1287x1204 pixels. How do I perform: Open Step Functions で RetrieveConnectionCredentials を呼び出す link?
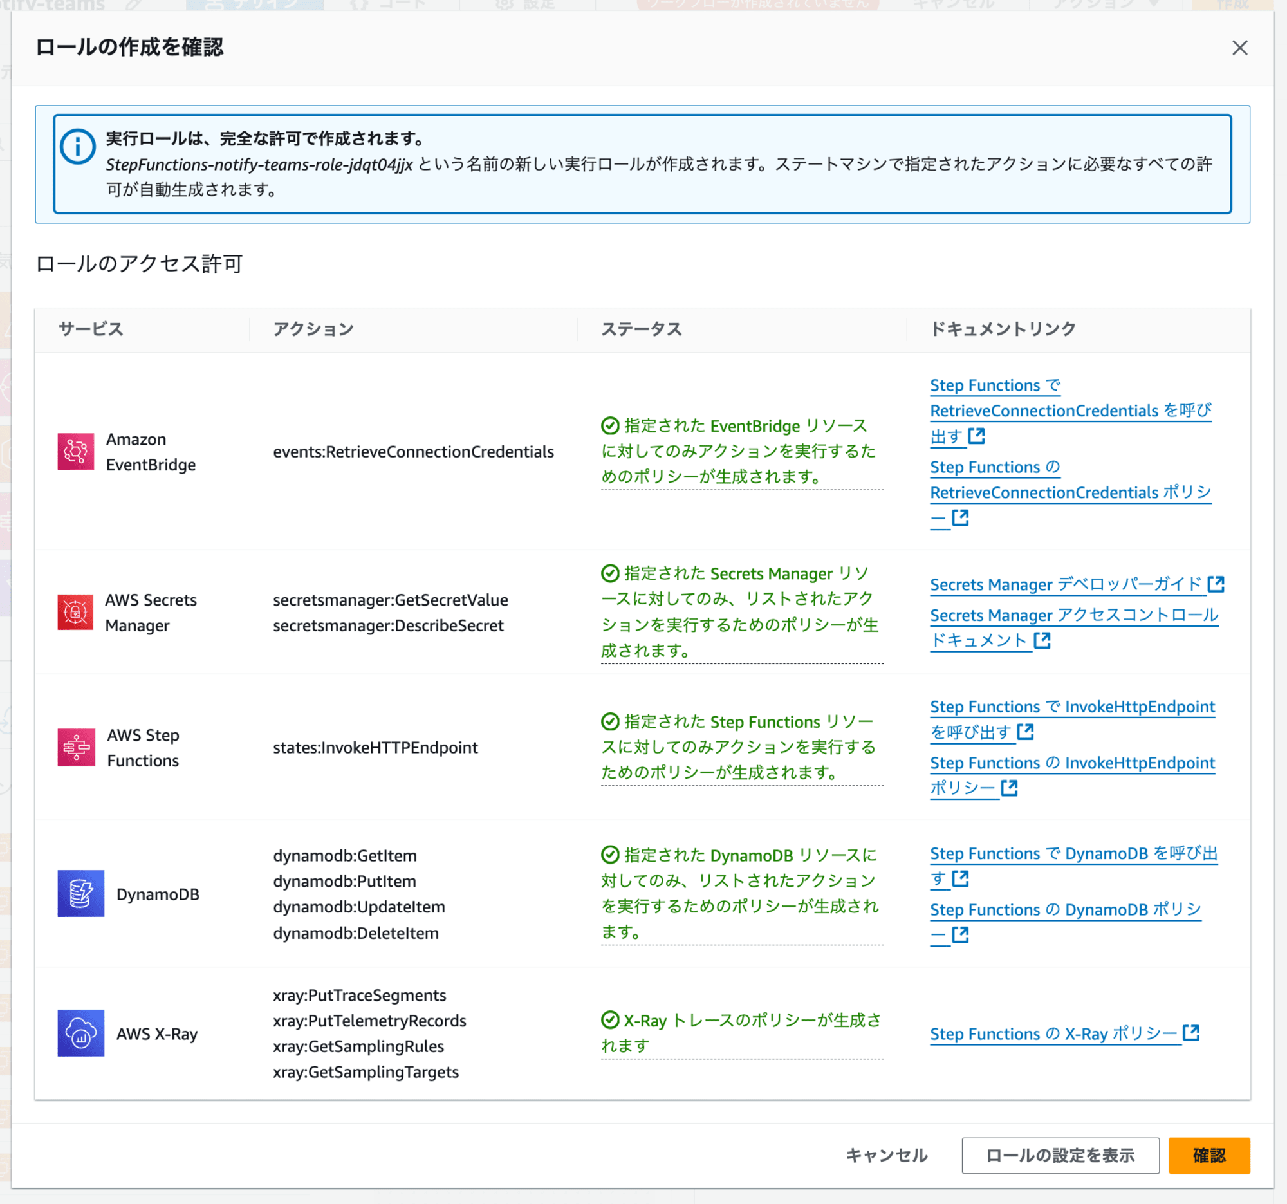(x=1070, y=411)
